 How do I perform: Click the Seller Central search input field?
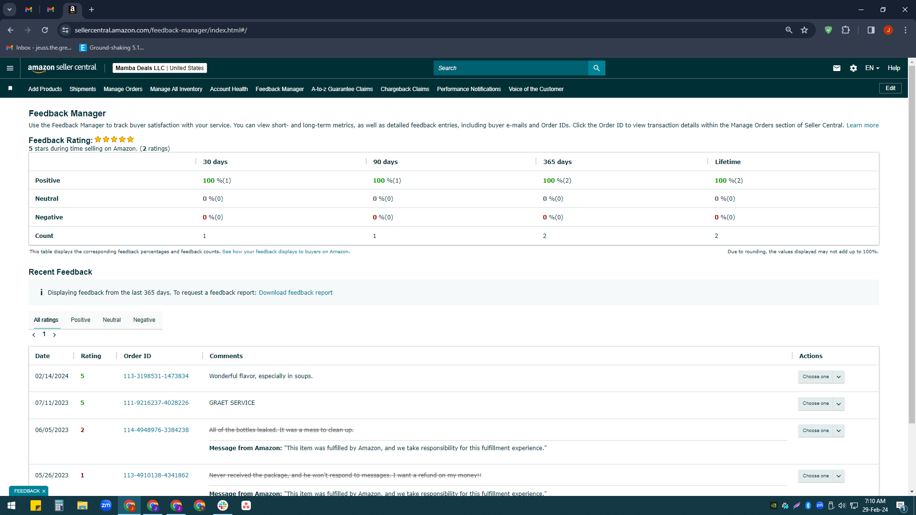pyautogui.click(x=511, y=68)
